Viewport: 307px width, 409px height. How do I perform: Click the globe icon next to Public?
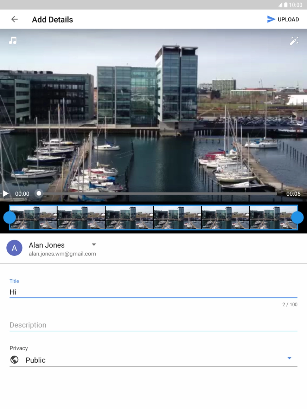click(x=14, y=360)
